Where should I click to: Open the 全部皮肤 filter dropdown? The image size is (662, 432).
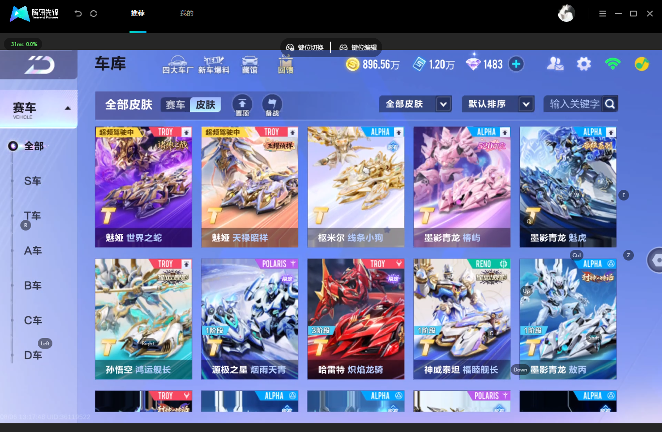click(x=416, y=104)
